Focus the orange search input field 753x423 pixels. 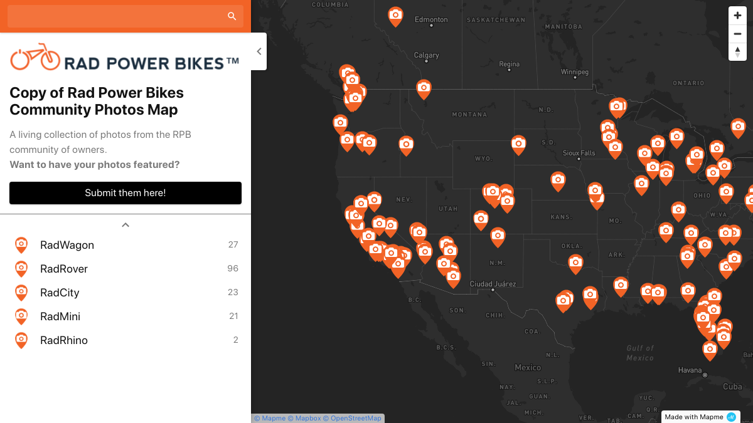[125, 16]
